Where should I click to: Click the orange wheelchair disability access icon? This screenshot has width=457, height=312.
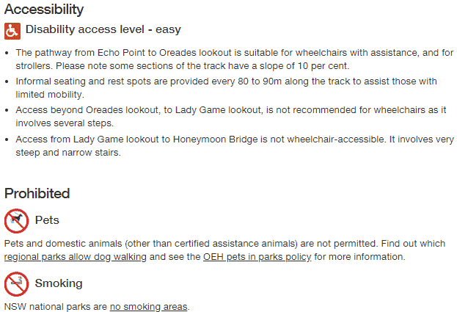(x=12, y=31)
